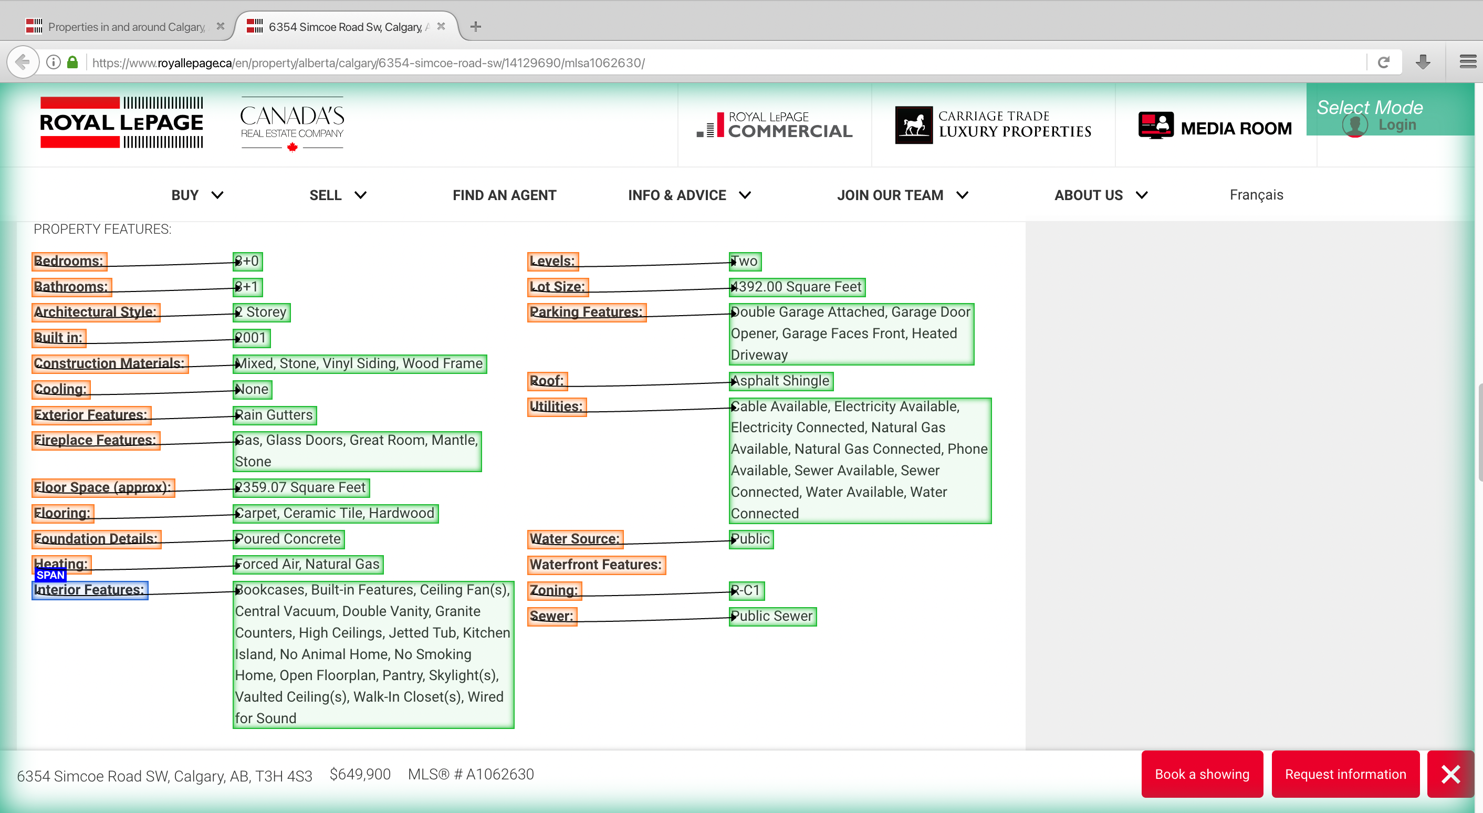
Task: Click the Book a showing button
Action: pos(1202,774)
